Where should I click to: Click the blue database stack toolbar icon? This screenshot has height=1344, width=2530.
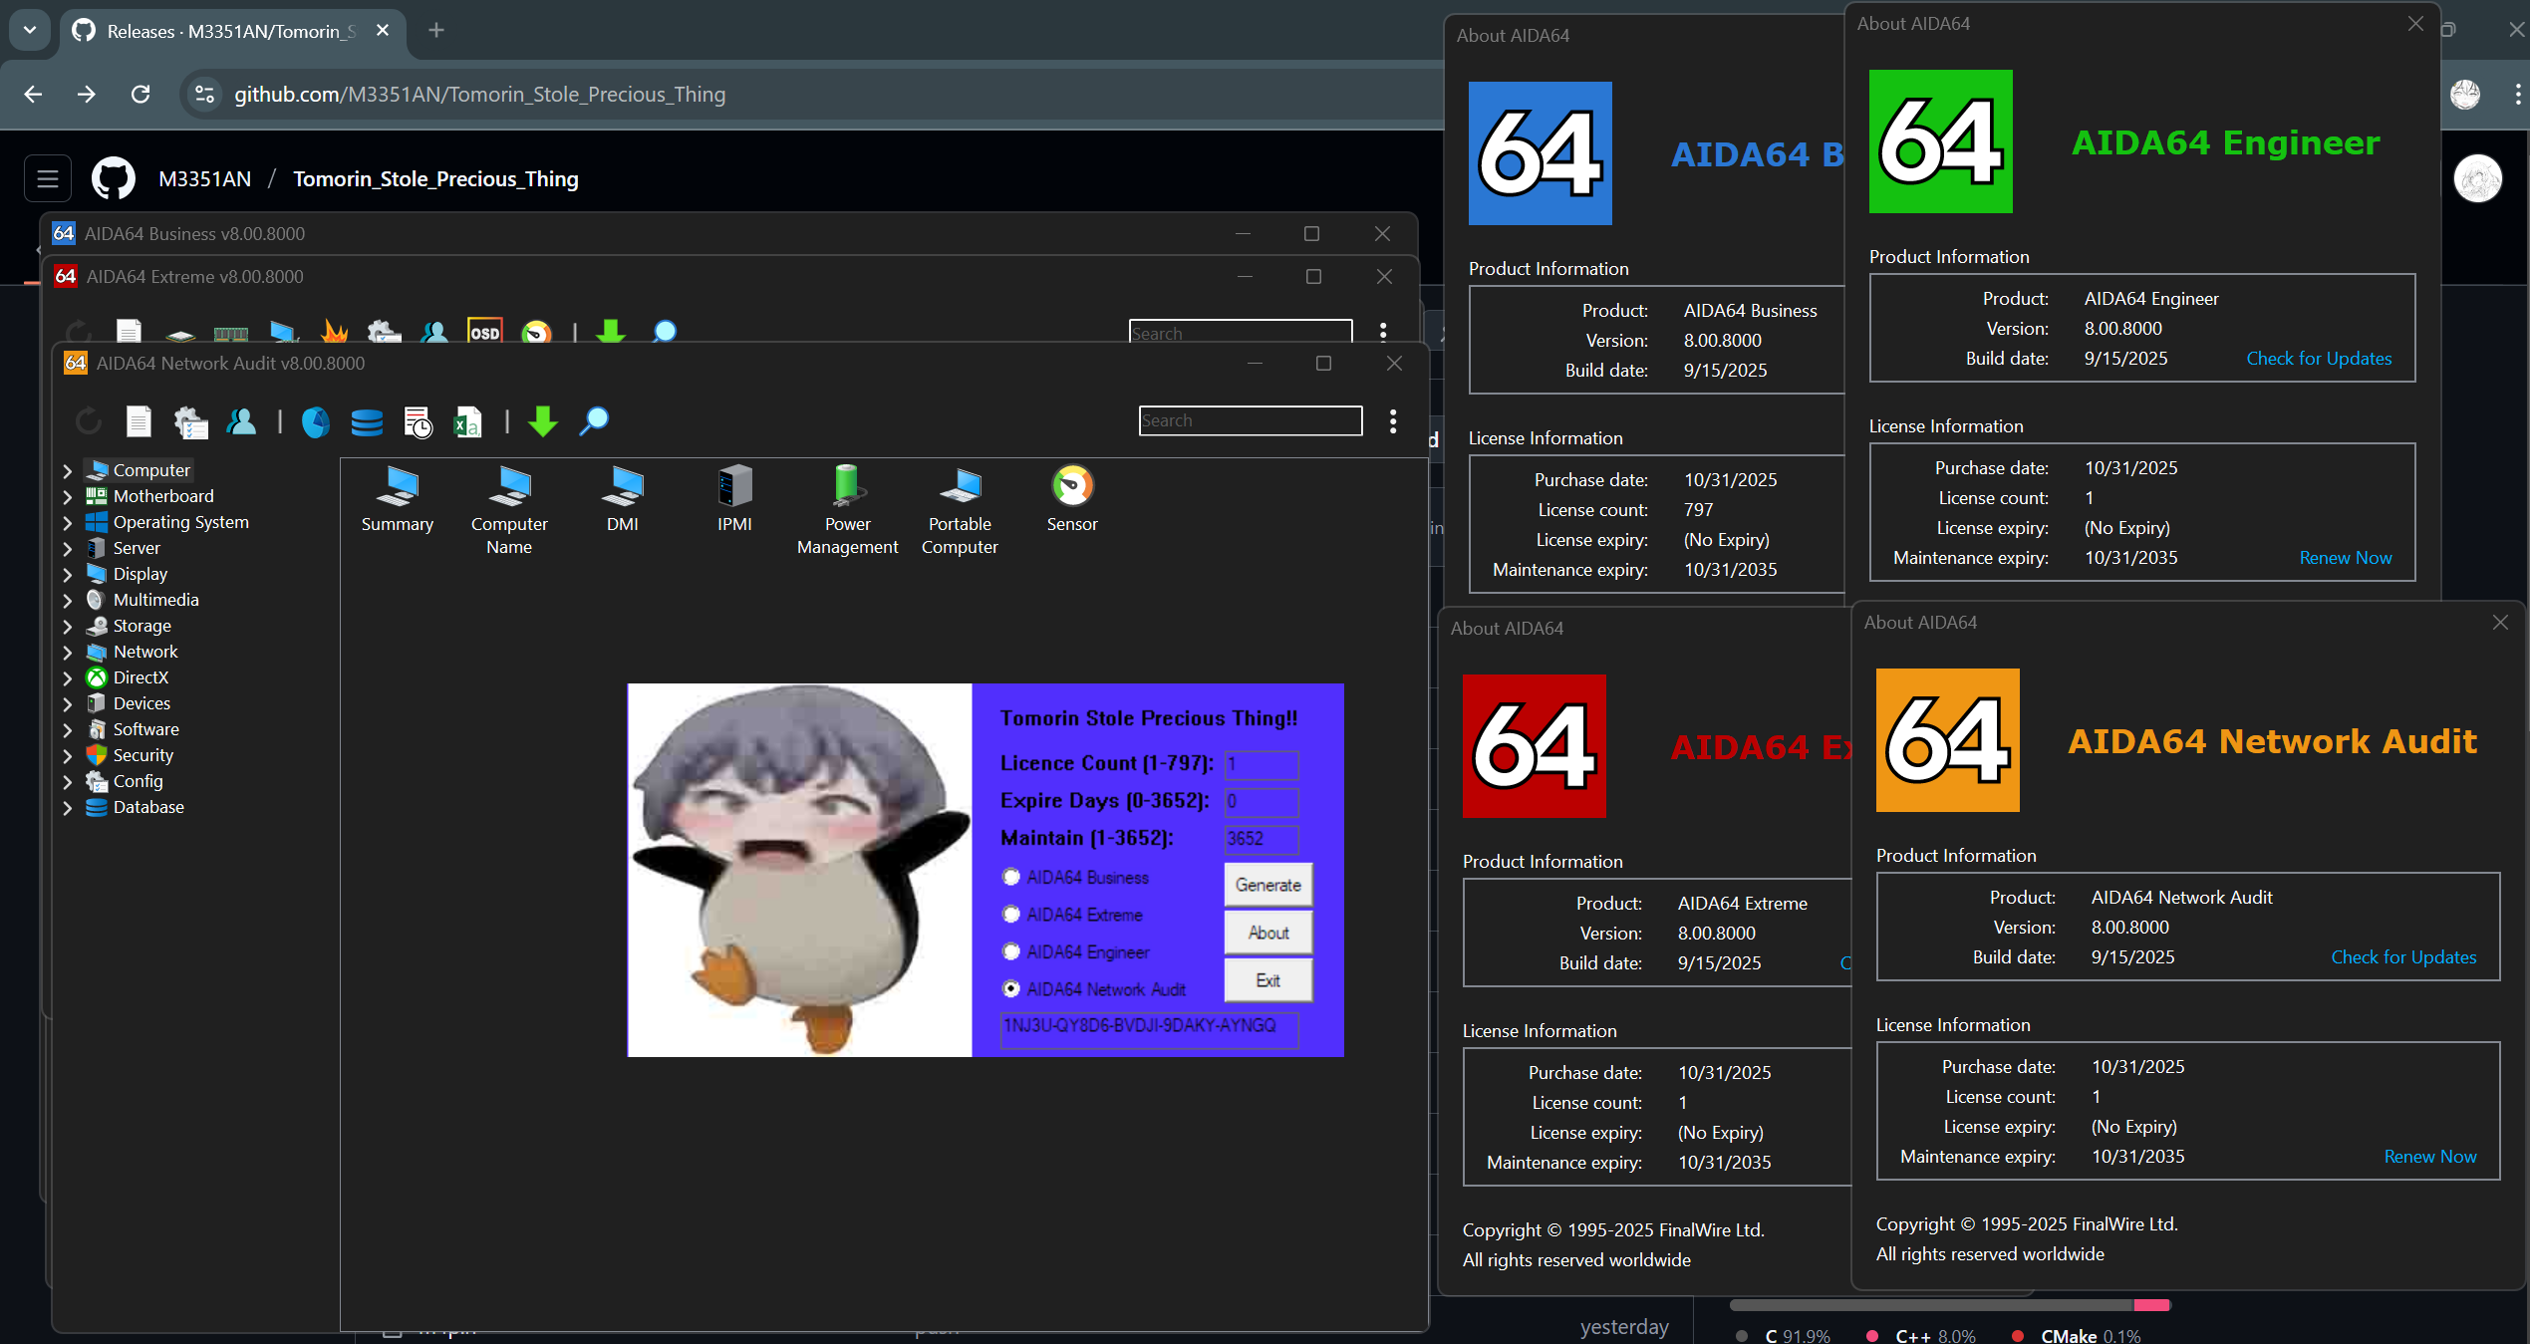tap(367, 421)
